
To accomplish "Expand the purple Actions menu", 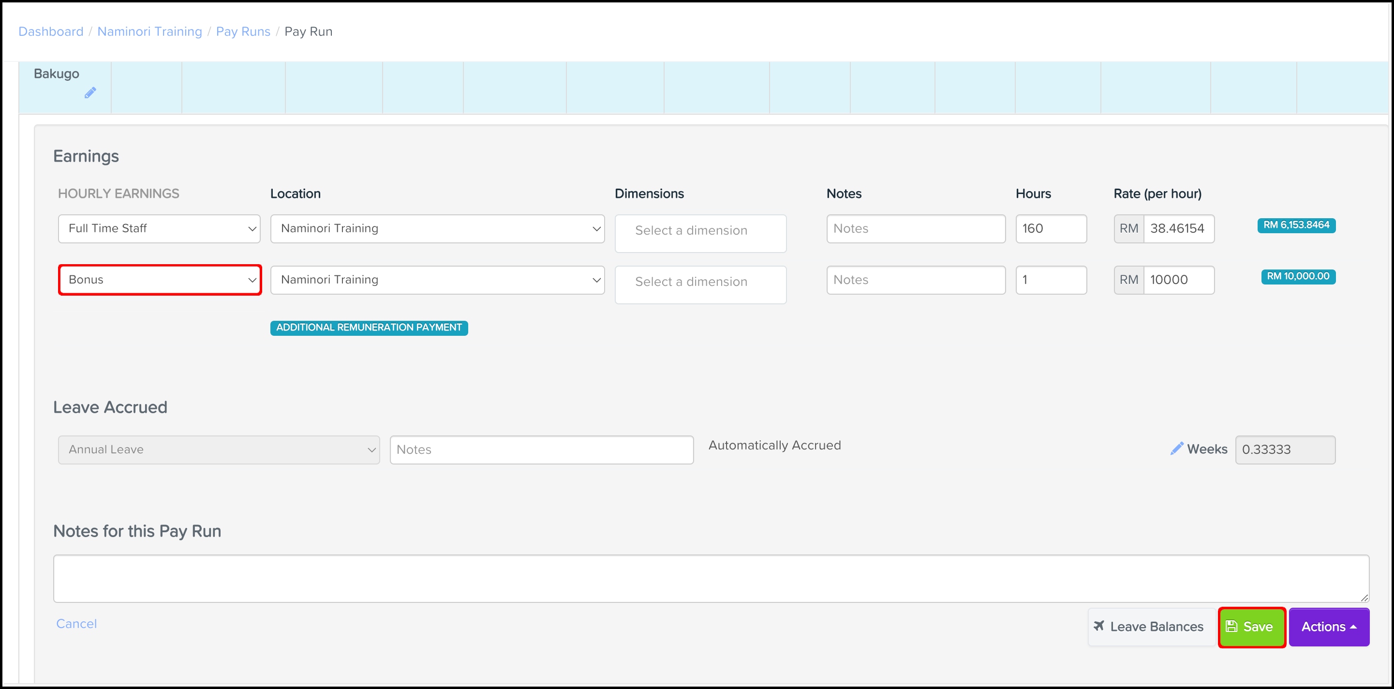I will pyautogui.click(x=1329, y=627).
